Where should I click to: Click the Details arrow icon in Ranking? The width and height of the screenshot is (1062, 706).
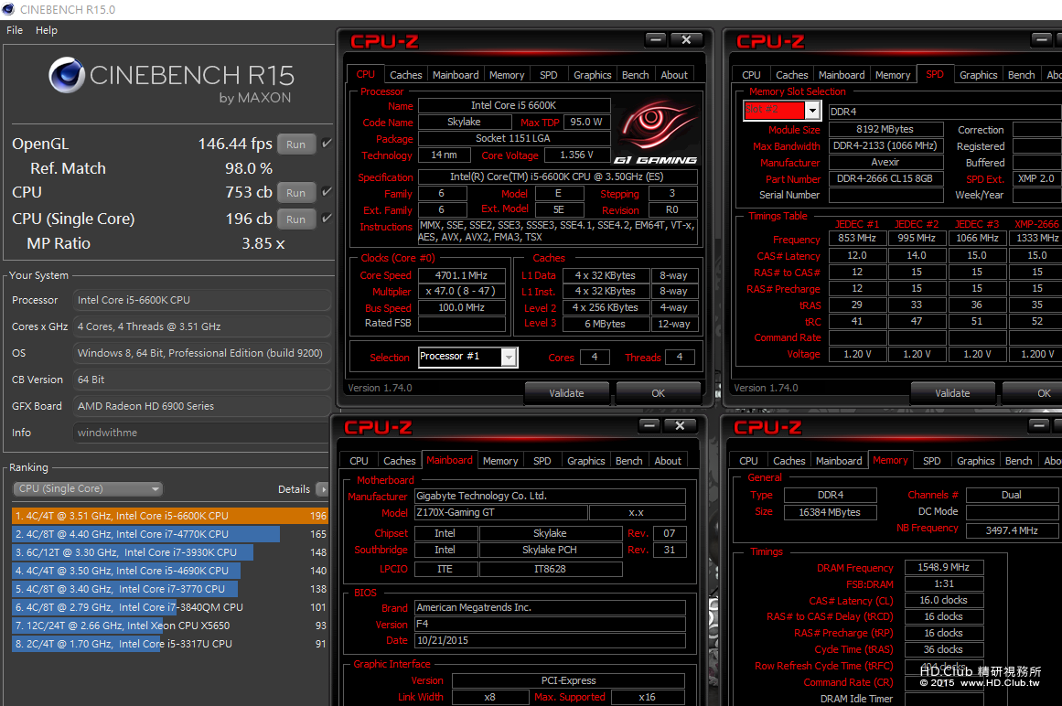323,489
